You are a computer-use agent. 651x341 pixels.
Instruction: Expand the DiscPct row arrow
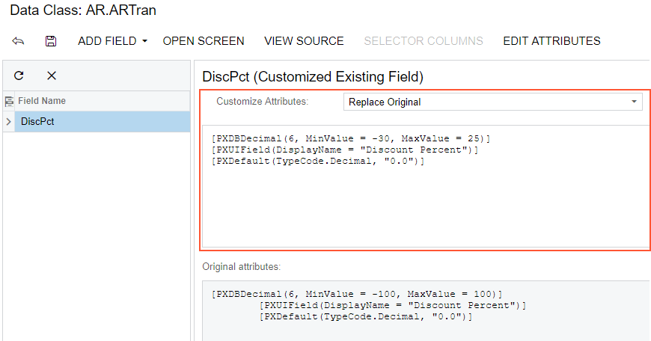pyautogui.click(x=8, y=122)
